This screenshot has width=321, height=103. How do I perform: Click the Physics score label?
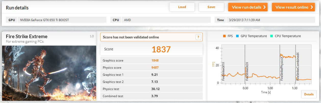pyautogui.click(x=112, y=68)
